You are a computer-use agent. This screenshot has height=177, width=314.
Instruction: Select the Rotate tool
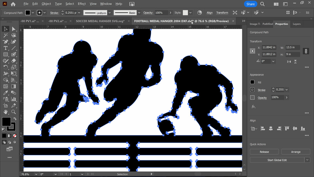(5, 67)
